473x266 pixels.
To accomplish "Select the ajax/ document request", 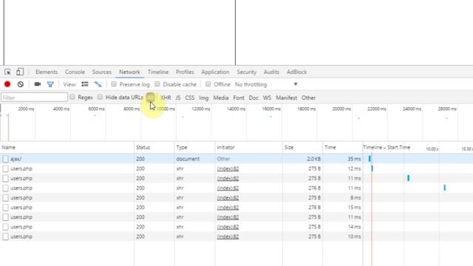I will (16, 159).
